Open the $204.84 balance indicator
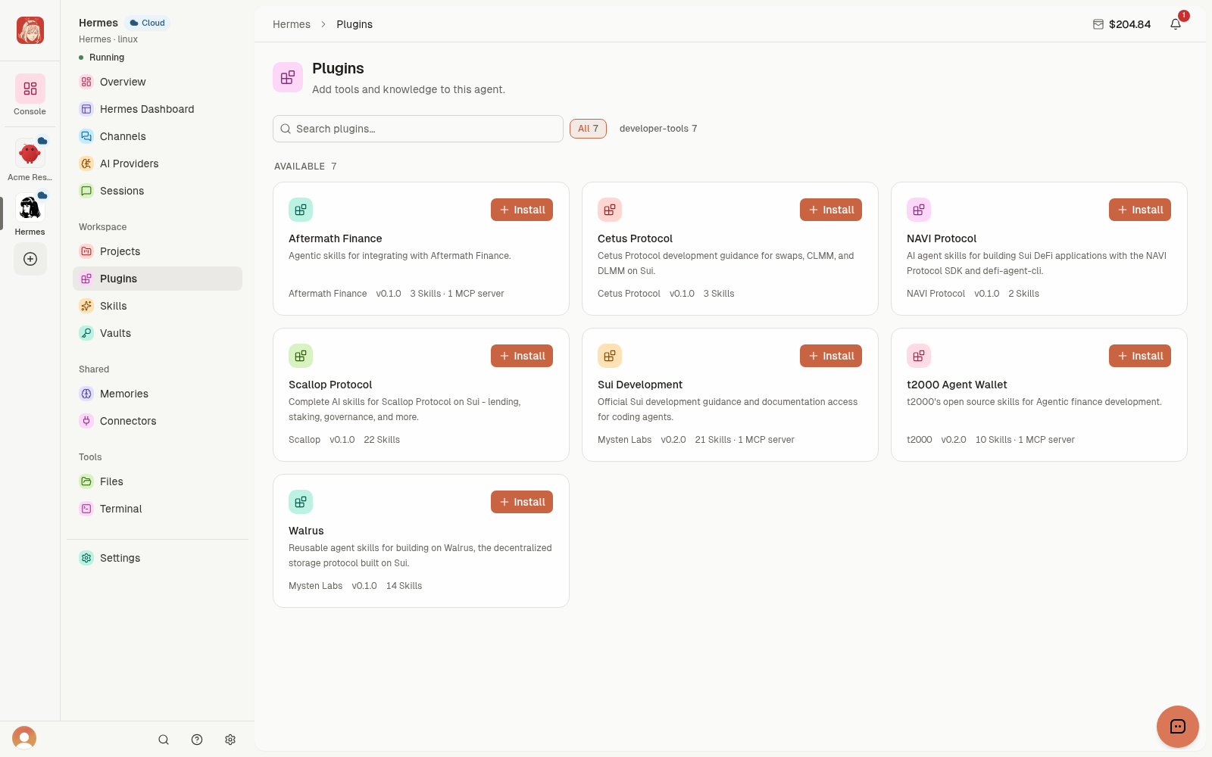 coord(1122,24)
